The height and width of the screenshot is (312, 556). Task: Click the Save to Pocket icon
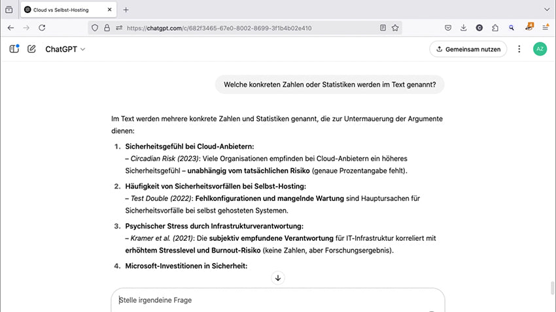coord(448,28)
